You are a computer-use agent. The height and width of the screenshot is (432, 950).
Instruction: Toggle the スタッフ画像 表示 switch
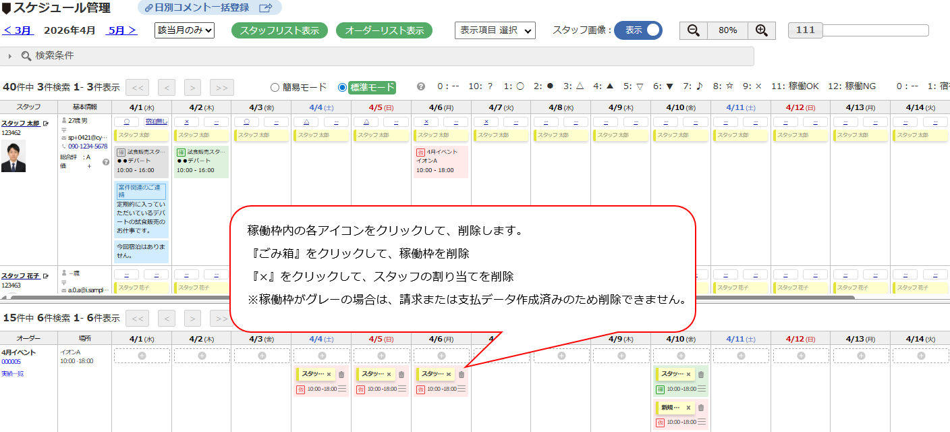tap(638, 30)
